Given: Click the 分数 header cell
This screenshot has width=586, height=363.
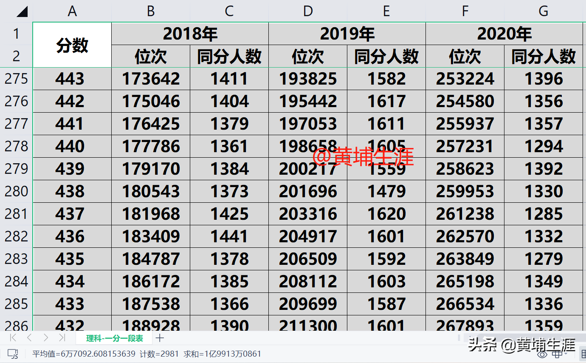Looking at the screenshot, I should point(72,45).
